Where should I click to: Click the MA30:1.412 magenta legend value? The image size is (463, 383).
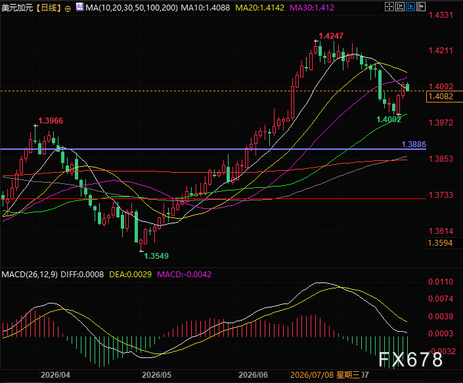[312, 8]
